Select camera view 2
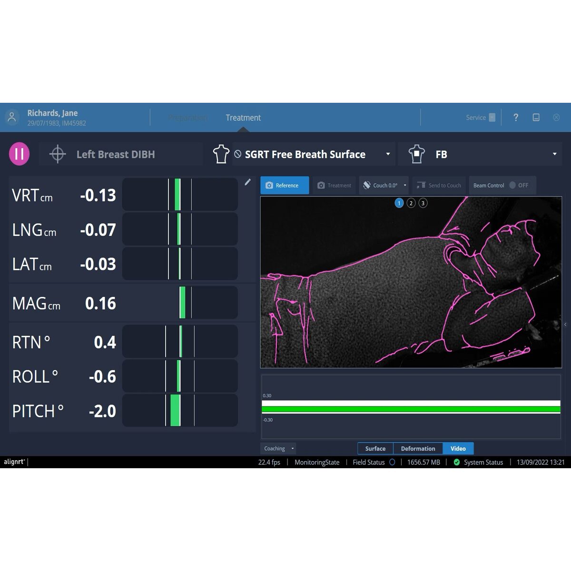Viewport: 571px width, 571px height. [411, 203]
